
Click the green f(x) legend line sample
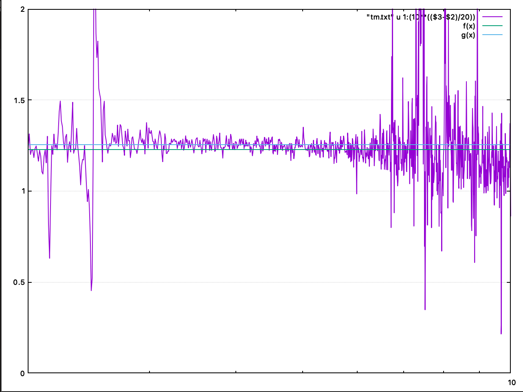click(x=492, y=26)
